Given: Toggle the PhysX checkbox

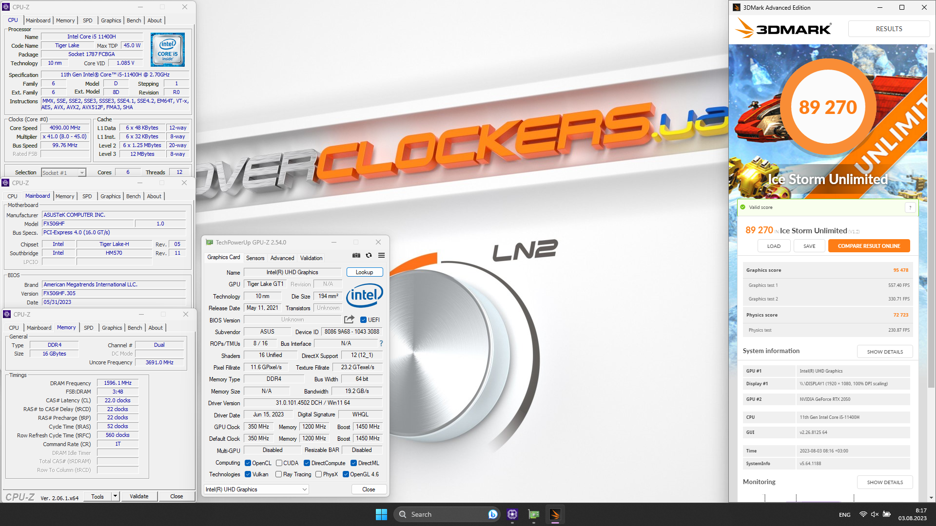Looking at the screenshot, I should 318,474.
